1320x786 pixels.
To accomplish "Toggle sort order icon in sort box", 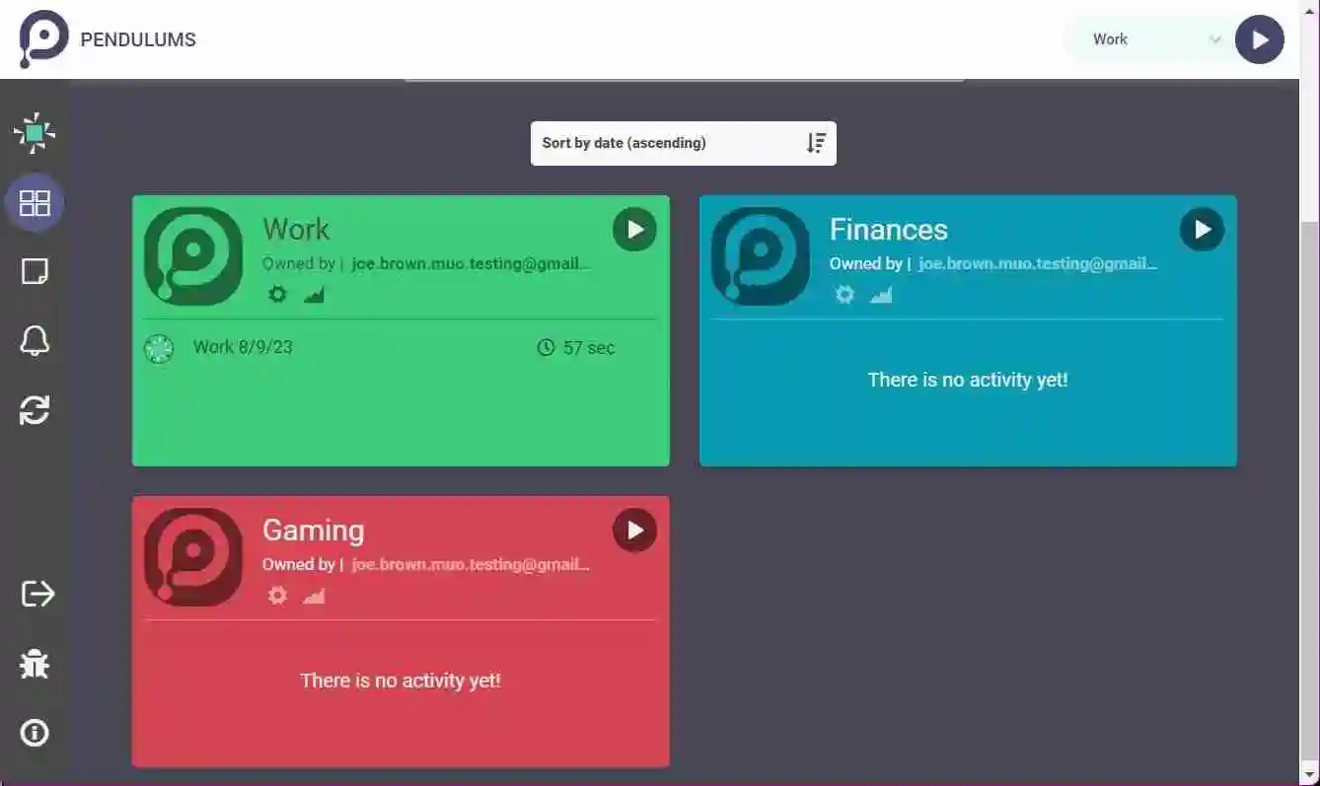I will [x=816, y=143].
